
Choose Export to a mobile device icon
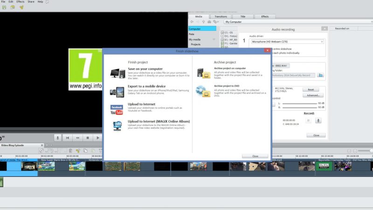point(117,92)
